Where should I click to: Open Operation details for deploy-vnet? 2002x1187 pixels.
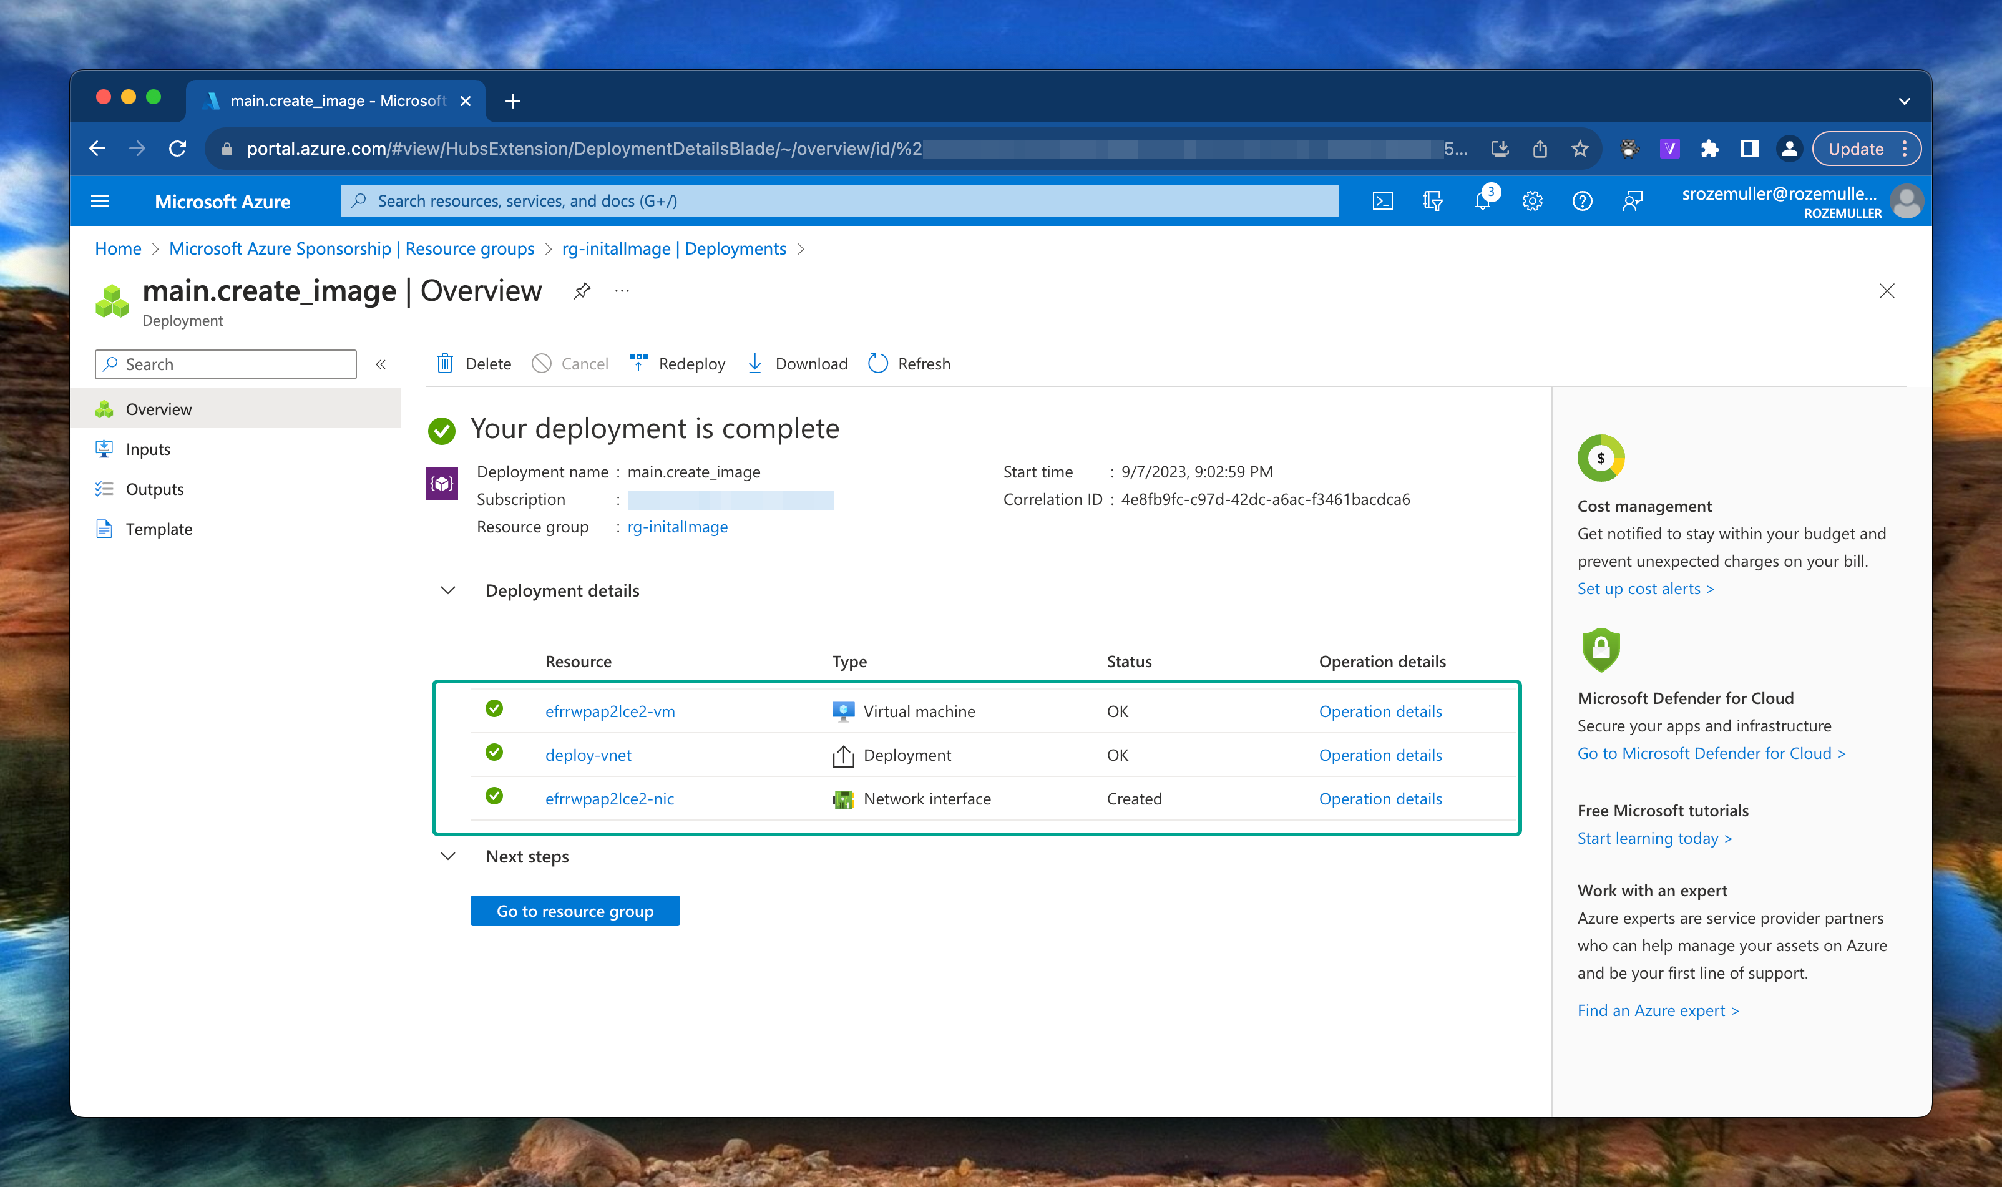tap(1380, 755)
